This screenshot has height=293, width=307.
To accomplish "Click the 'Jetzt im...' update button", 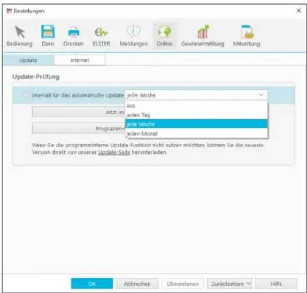I will [78, 112].
